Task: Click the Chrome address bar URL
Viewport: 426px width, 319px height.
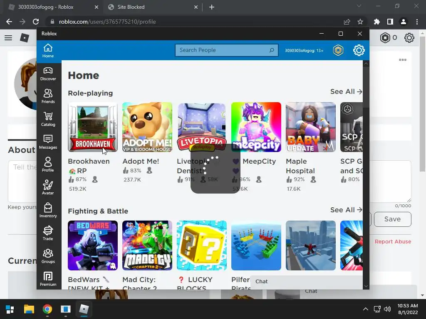Action: coord(107,22)
